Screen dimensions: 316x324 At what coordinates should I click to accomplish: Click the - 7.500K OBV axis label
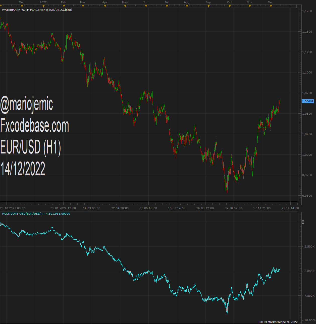(x=308, y=296)
